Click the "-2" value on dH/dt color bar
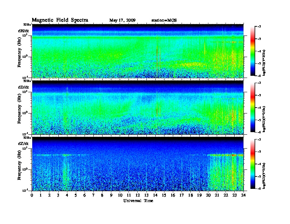Viewport: 290px width, 224px height. coord(259,27)
